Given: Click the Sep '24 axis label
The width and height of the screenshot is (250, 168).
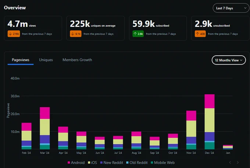Looking at the screenshot, I should click(154, 153).
